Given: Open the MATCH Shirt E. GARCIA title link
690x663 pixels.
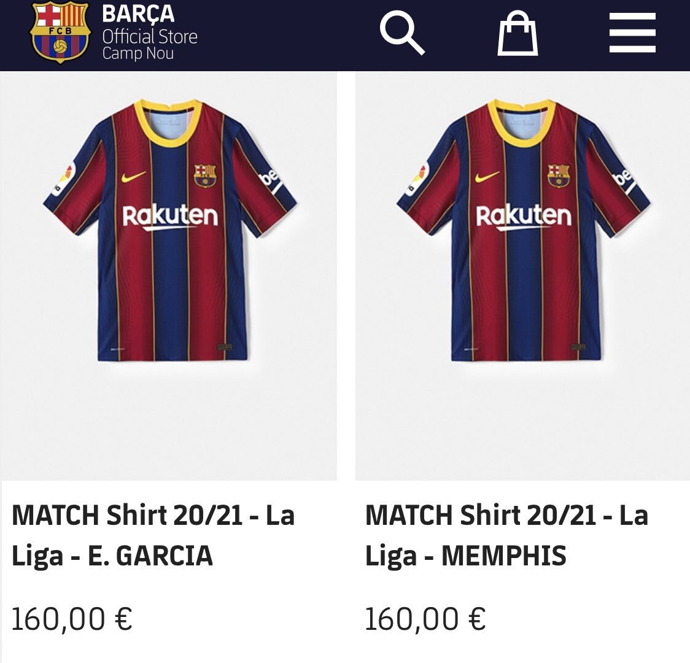Looking at the screenshot, I should [x=153, y=535].
